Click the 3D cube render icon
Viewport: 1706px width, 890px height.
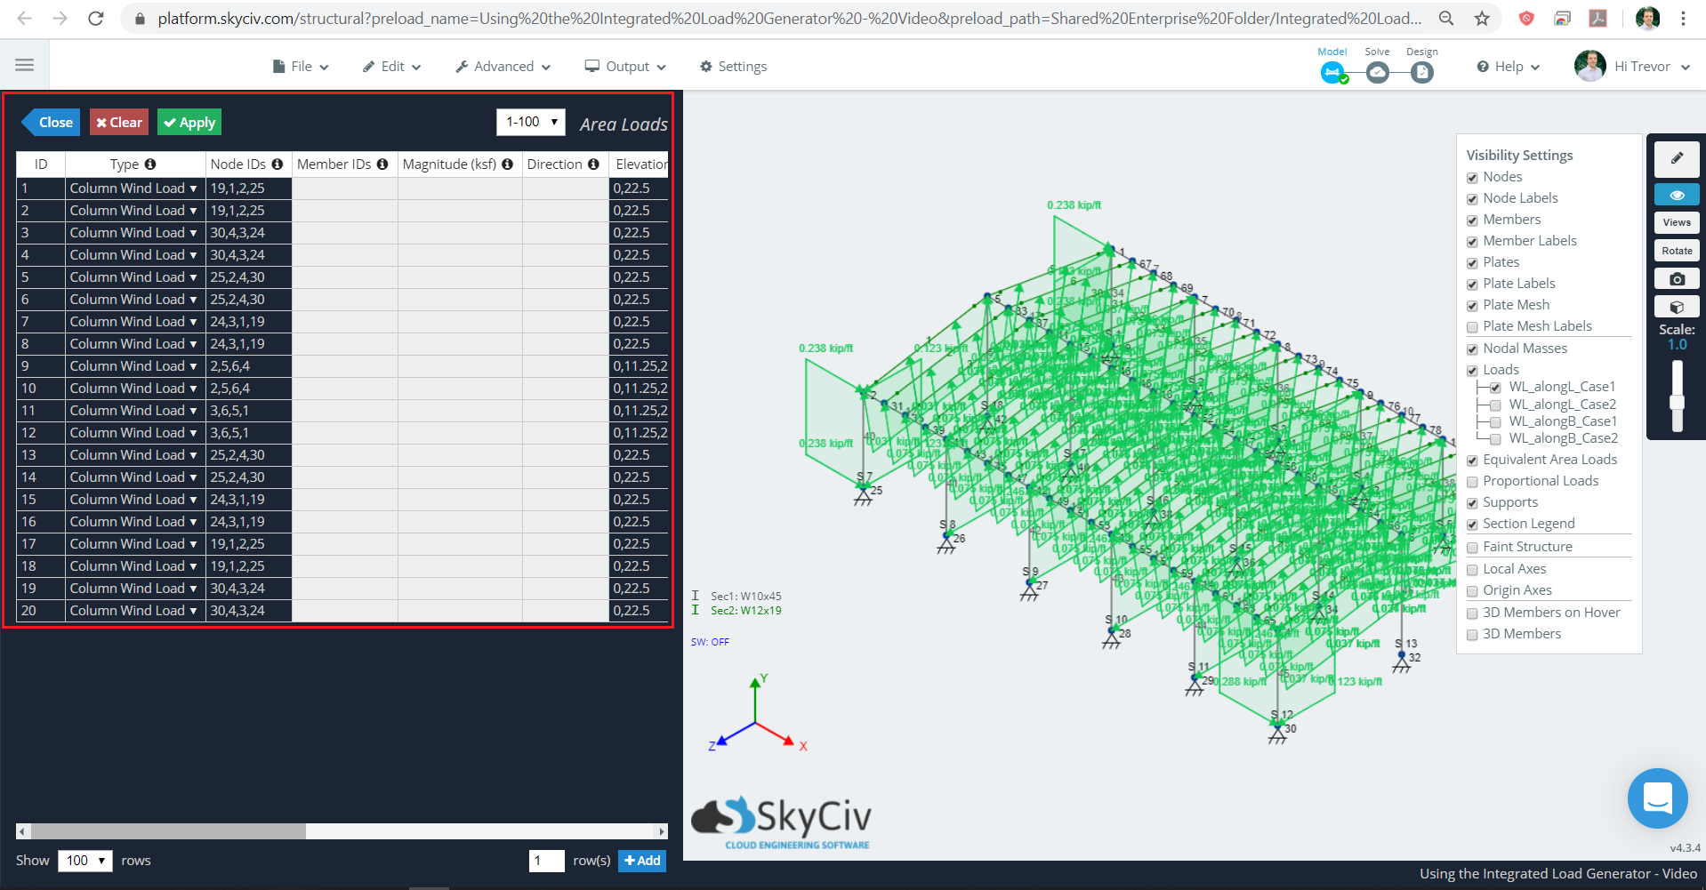click(x=1676, y=306)
